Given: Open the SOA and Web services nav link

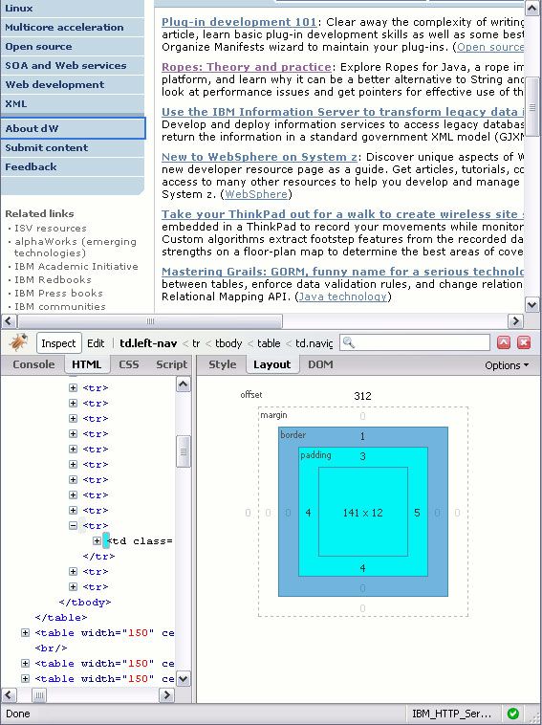Looking at the screenshot, I should pos(66,65).
